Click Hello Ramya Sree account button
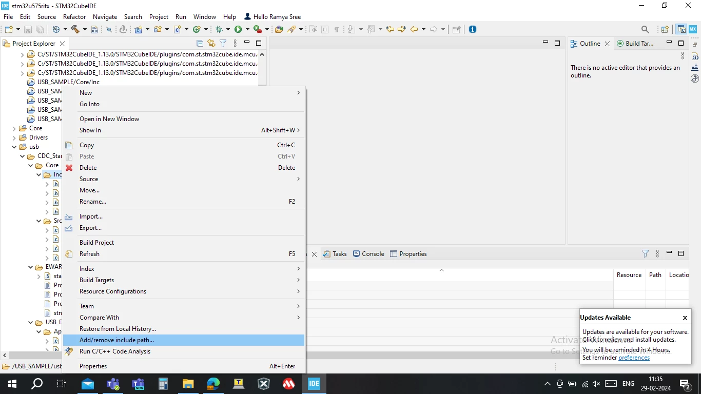Viewport: 701px width, 394px height. click(x=273, y=16)
